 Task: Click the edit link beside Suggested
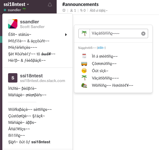click(x=101, y=48)
